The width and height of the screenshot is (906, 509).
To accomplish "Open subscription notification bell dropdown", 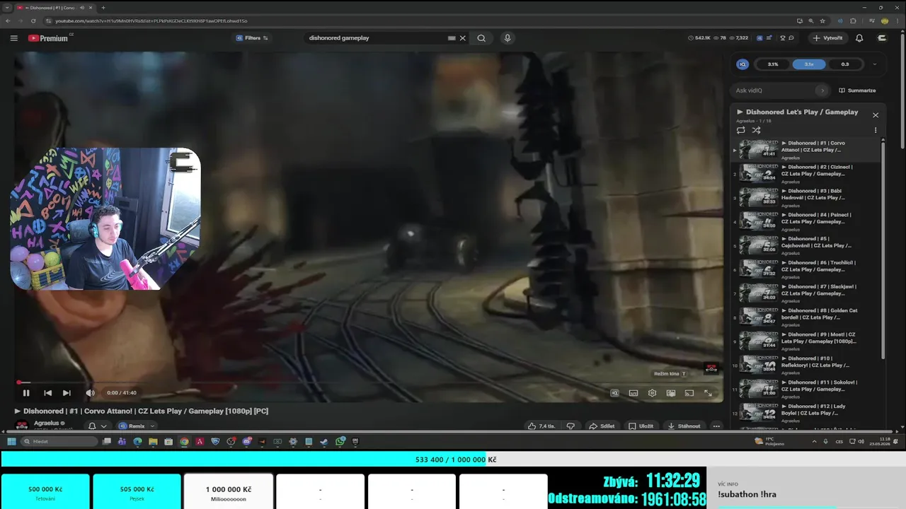I will [98, 426].
